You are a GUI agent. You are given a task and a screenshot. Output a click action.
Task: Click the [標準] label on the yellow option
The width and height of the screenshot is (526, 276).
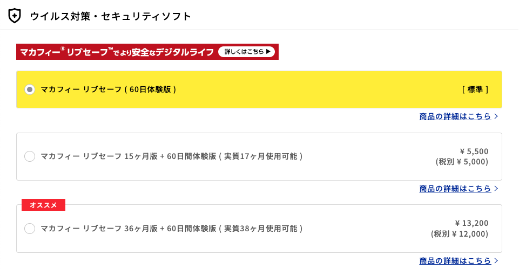tap(475, 89)
